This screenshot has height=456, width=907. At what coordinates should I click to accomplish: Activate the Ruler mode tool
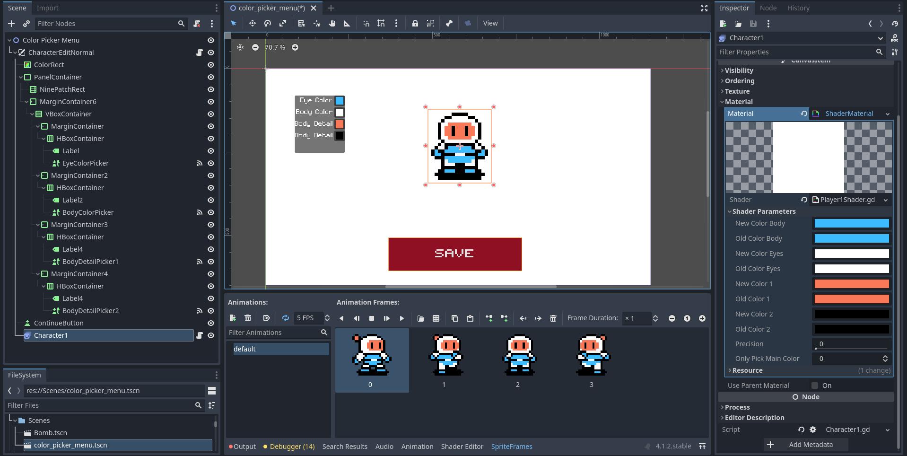click(x=347, y=23)
